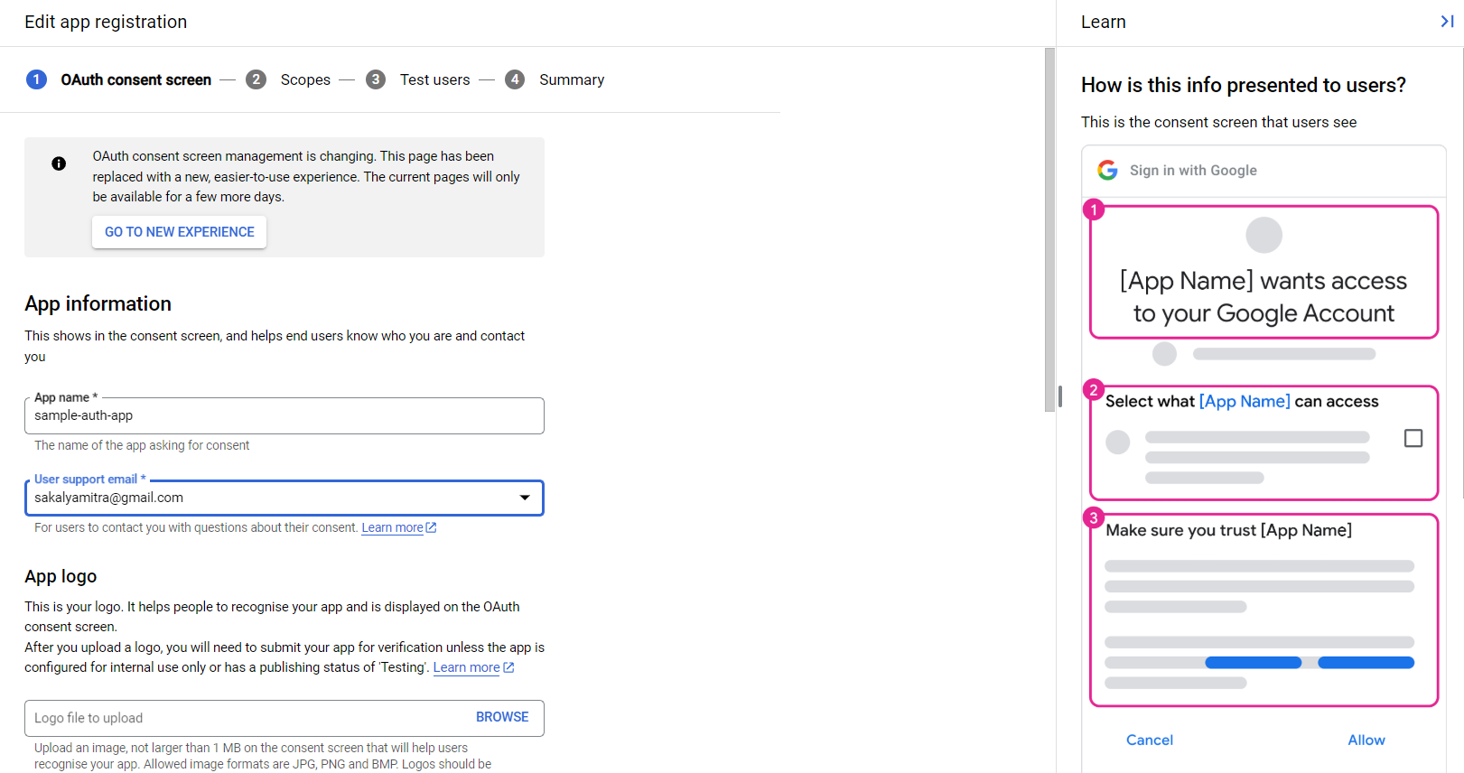
Task: Click into the App name text field
Action: coord(284,415)
